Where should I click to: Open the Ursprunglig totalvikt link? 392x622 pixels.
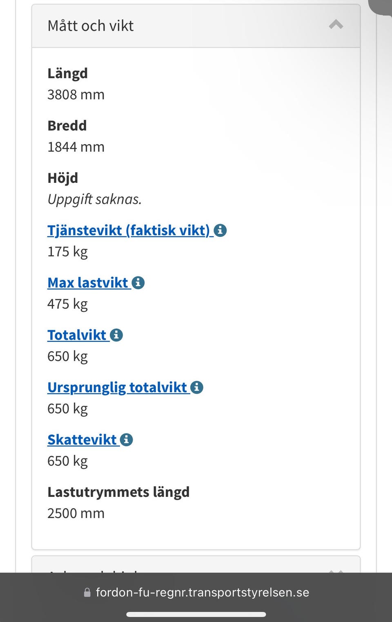pos(117,387)
